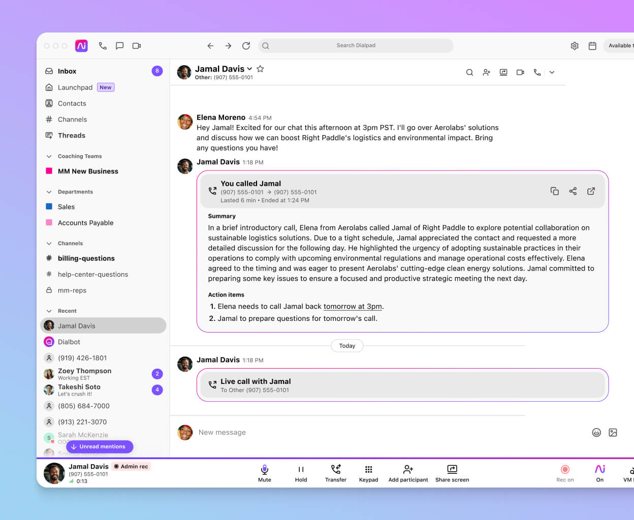Viewport: 634px width, 520px height.
Task: Share the call summary
Action: point(573,191)
